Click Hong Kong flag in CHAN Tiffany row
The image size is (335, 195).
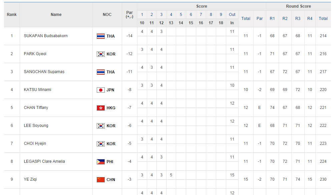(100, 108)
